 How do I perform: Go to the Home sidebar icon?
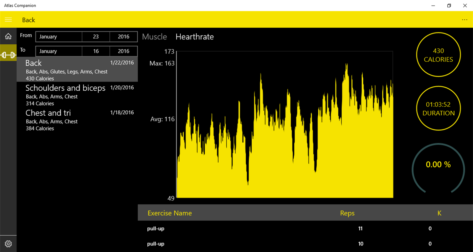tap(8, 36)
